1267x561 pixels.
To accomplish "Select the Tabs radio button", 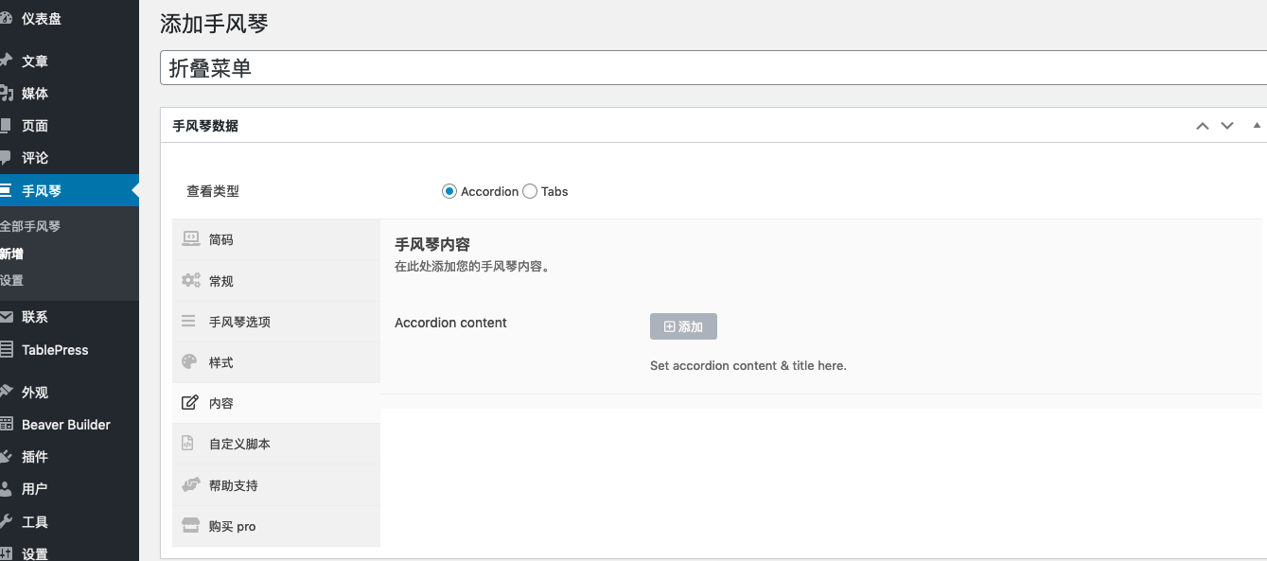I will point(530,191).
